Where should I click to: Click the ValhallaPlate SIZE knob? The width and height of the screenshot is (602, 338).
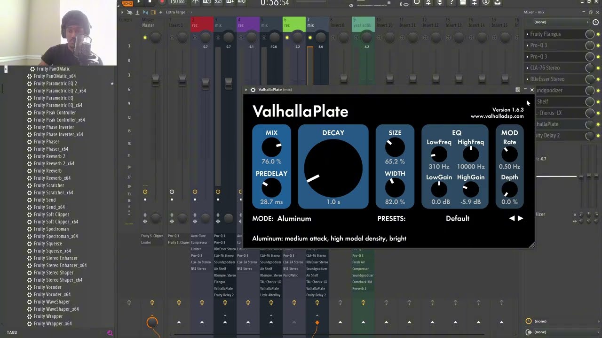click(395, 148)
